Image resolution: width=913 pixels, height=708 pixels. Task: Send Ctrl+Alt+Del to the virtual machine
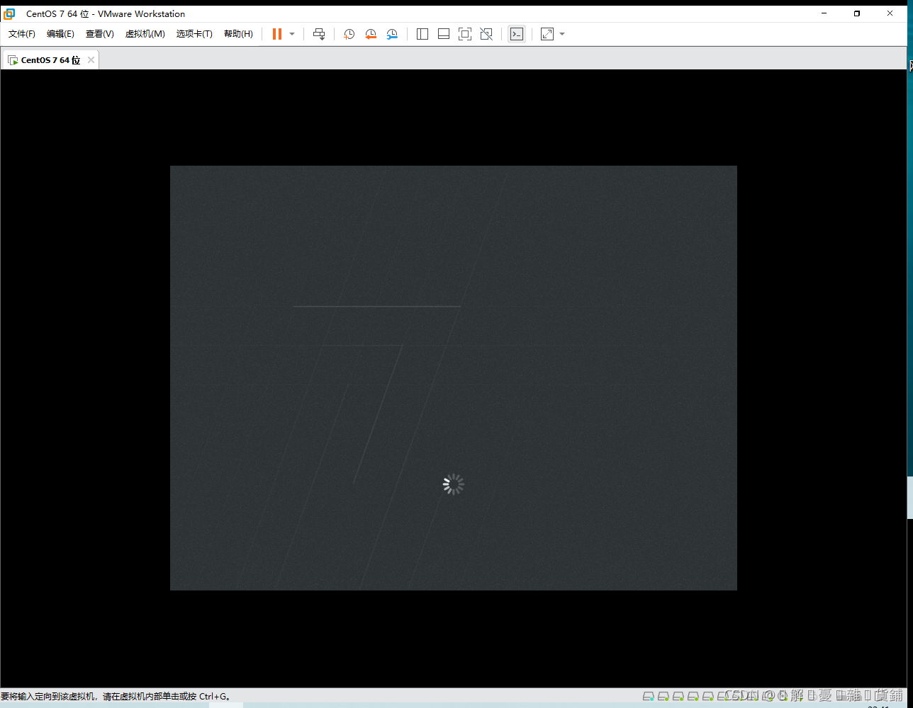319,34
